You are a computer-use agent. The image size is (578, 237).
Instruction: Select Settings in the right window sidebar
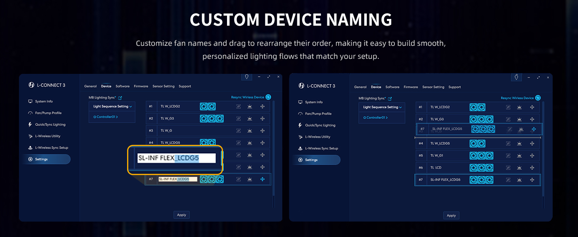tap(317, 160)
